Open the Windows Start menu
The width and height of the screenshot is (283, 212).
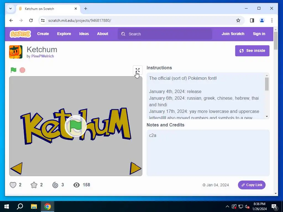(7, 206)
